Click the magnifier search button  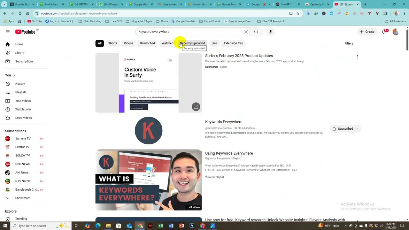point(256,32)
